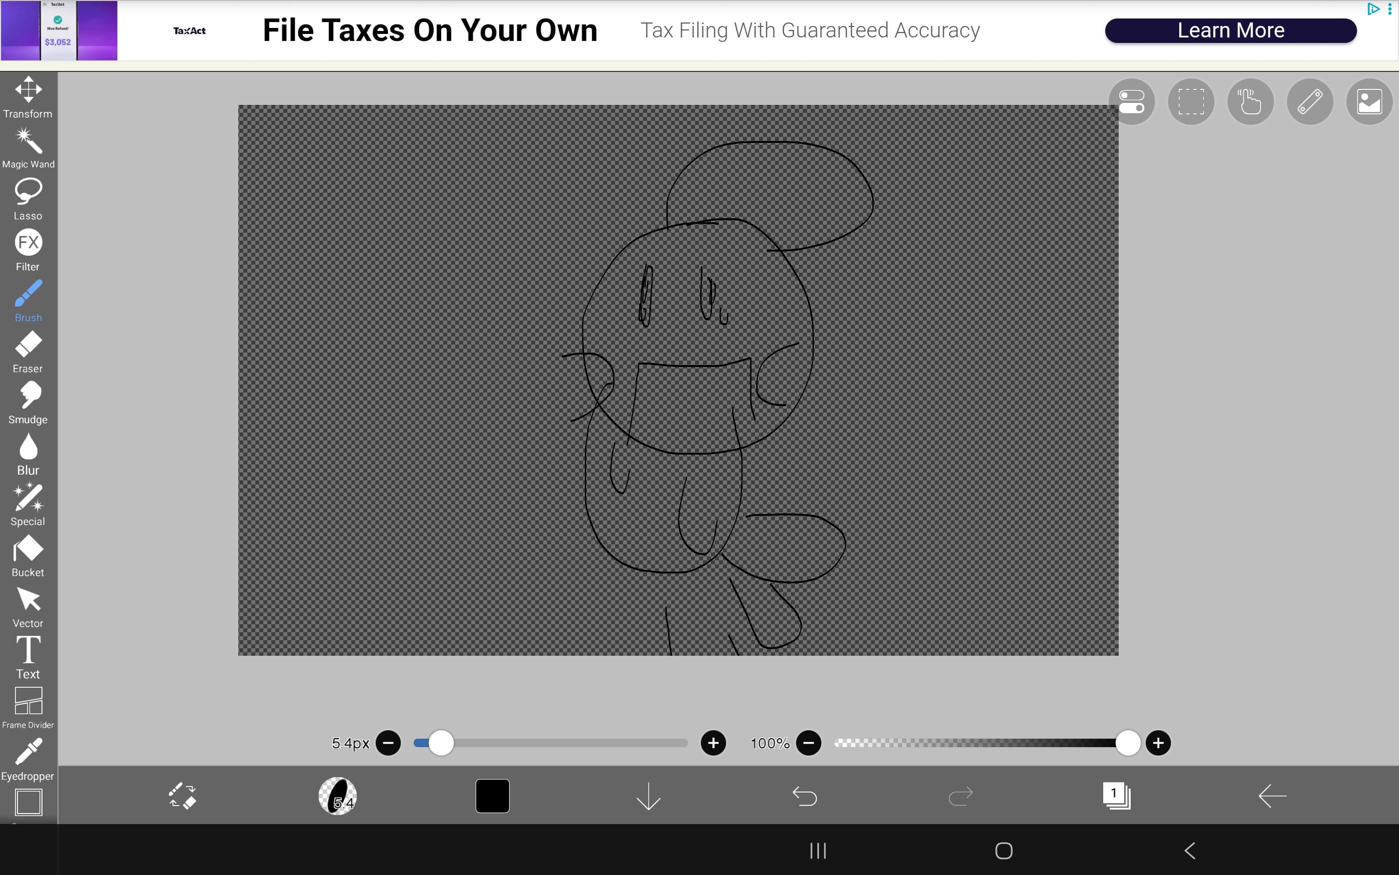Viewport: 1399px width, 875px height.
Task: Open the canvas material image menu
Action: 1369,102
